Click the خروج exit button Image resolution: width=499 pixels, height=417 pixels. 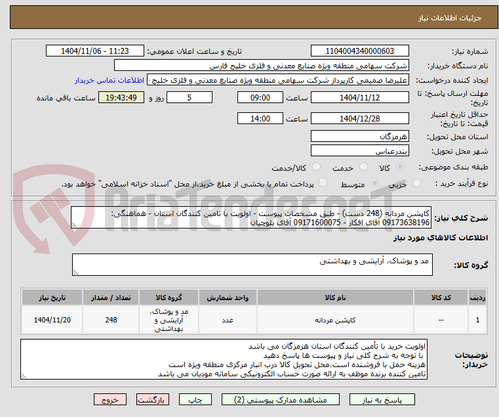pyautogui.click(x=110, y=399)
